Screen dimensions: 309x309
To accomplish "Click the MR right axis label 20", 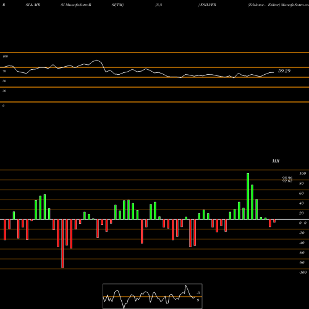I will click(302, 213).
